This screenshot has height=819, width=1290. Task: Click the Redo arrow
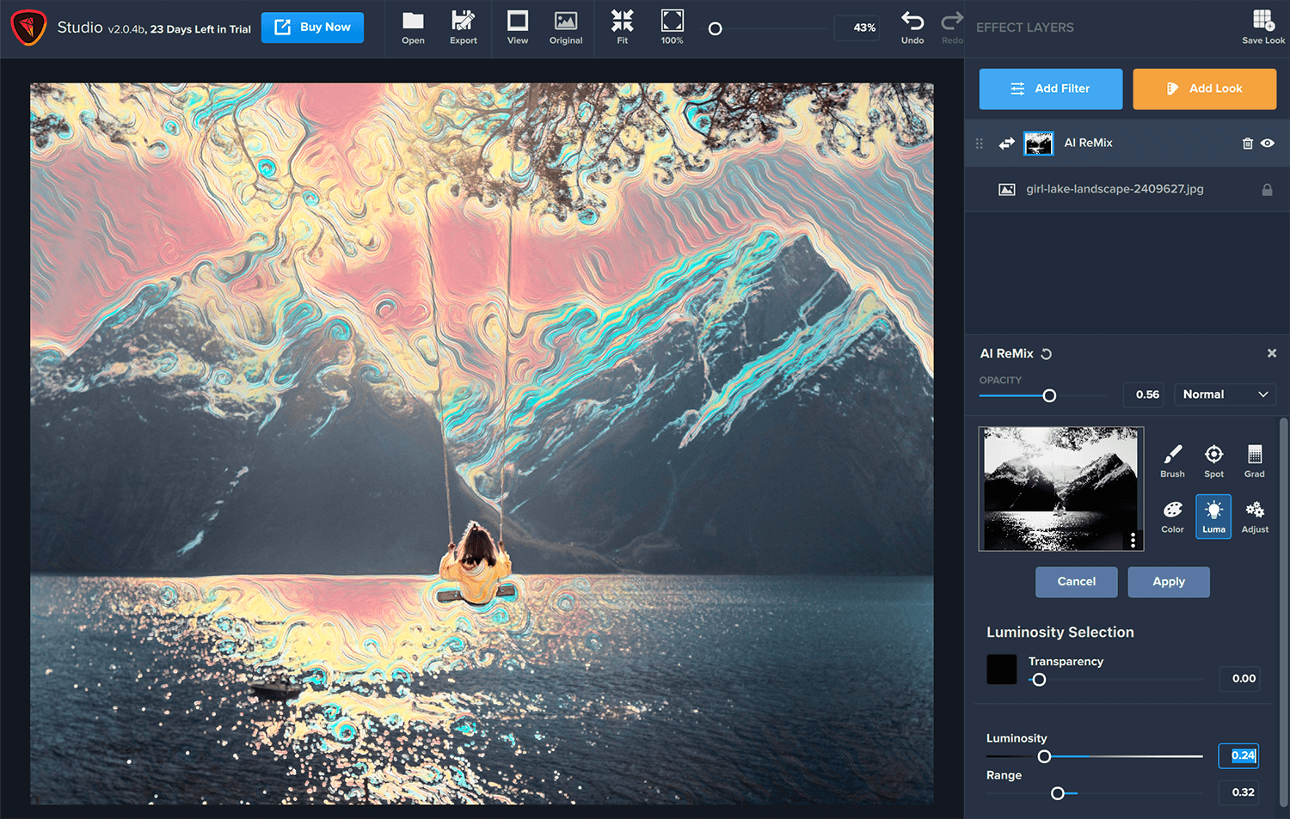click(x=952, y=28)
